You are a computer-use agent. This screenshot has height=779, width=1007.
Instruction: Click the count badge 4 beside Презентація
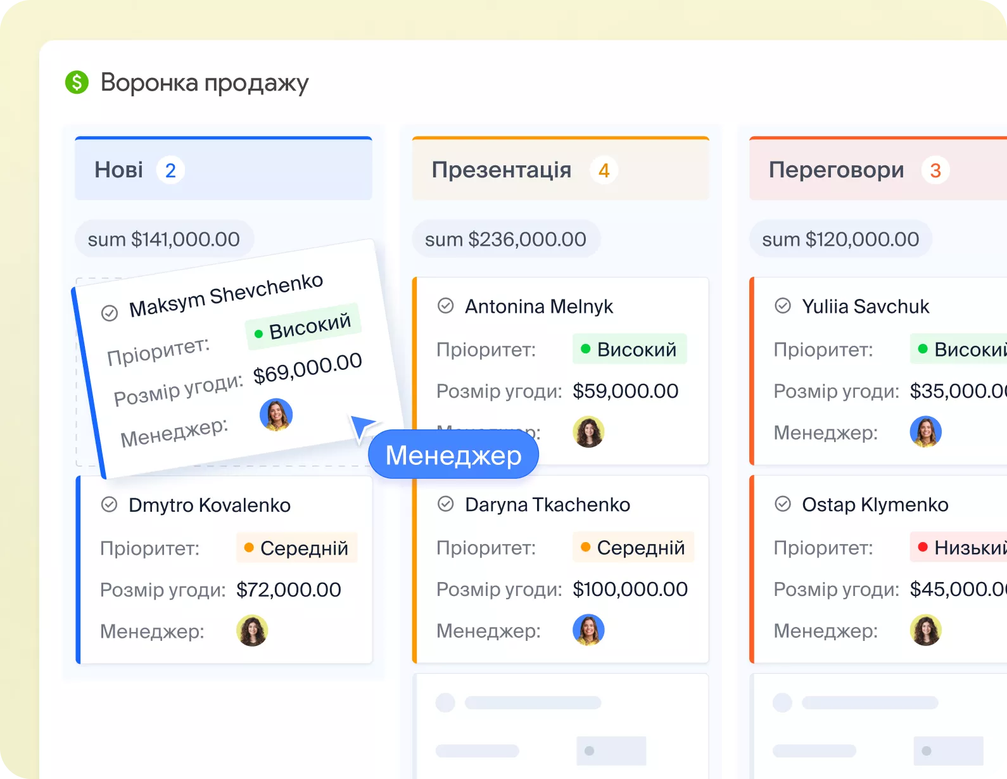click(x=604, y=170)
